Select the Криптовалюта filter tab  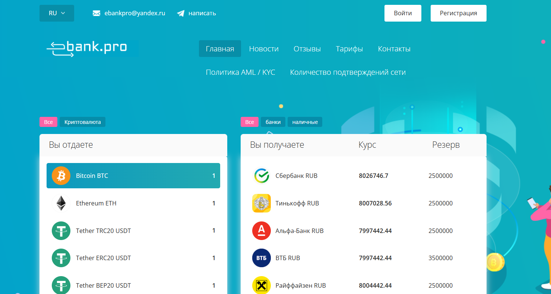82,122
